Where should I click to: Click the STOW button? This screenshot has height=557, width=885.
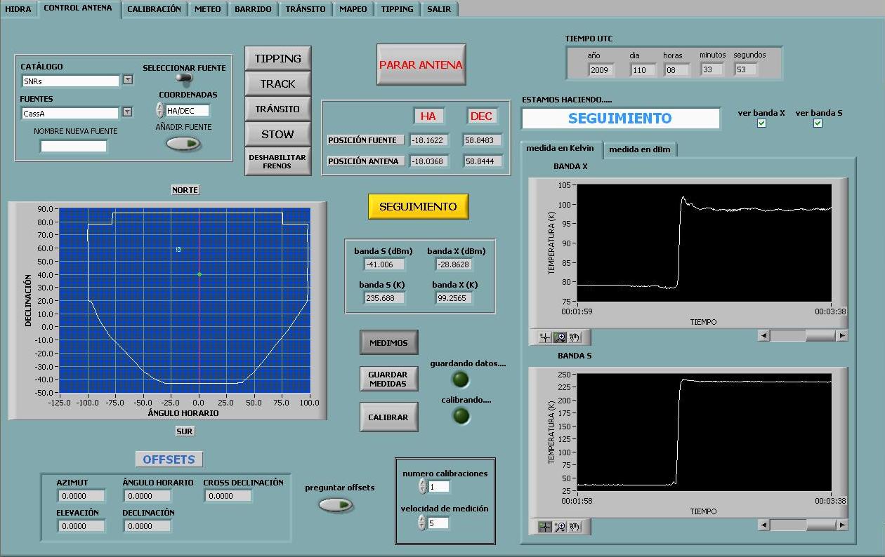(x=277, y=134)
